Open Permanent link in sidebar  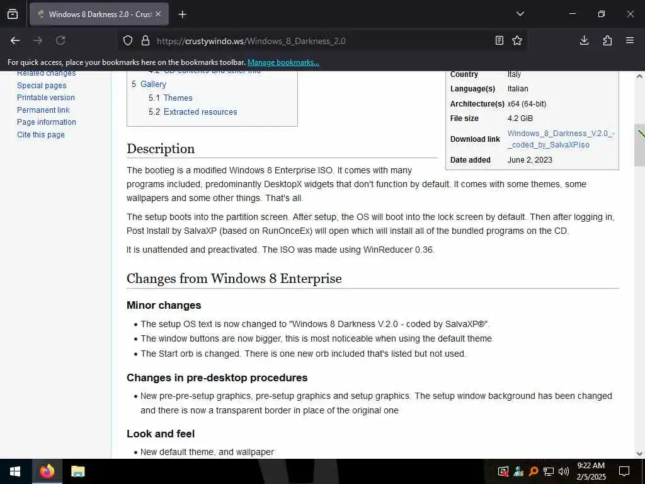(43, 110)
